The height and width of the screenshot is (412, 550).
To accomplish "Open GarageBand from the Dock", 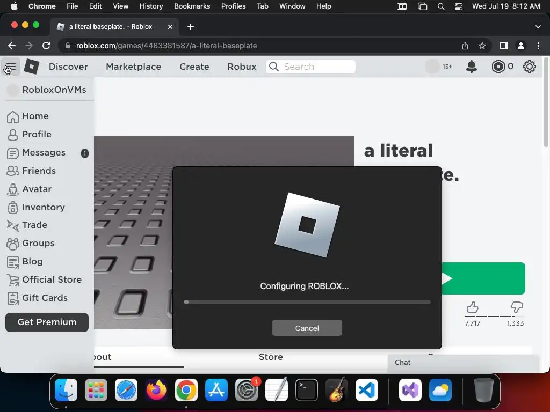I will (337, 390).
